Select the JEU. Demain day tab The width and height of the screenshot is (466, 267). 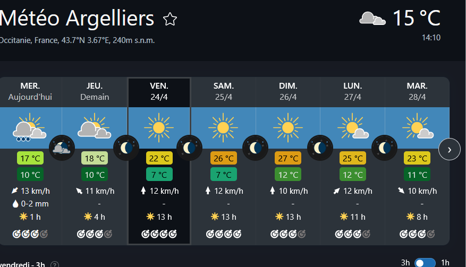point(95,91)
